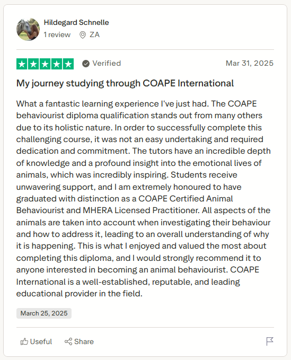The image size is (291, 360).
Task: Click inside the review body paragraph
Action: coord(144,199)
